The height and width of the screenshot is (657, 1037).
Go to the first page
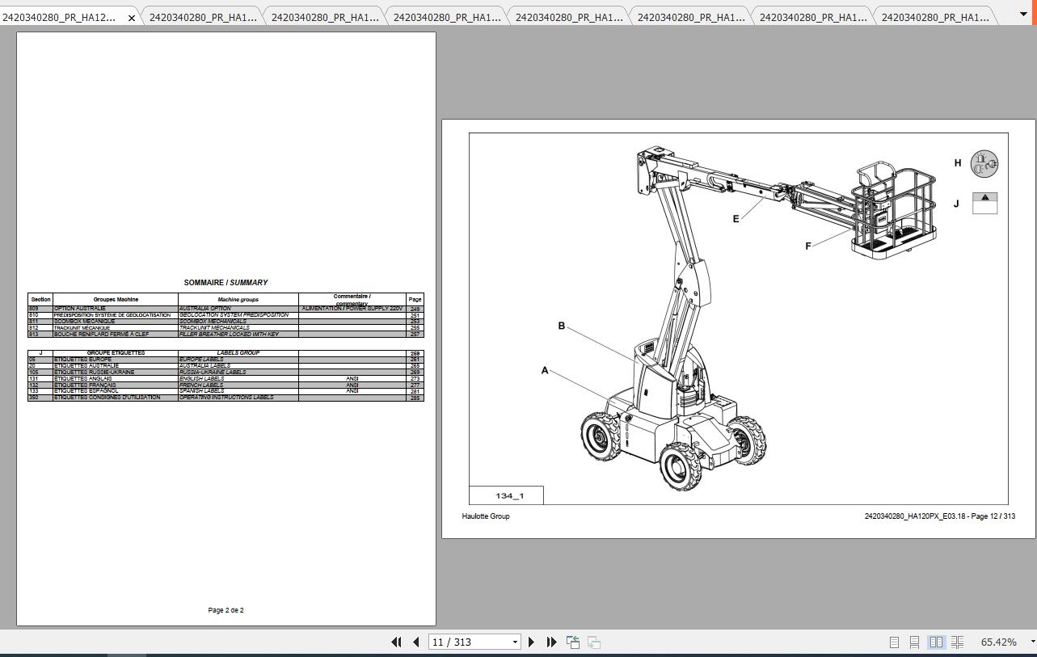[396, 642]
